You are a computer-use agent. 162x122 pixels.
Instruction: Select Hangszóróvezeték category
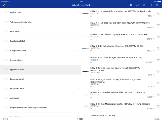click(41, 50)
